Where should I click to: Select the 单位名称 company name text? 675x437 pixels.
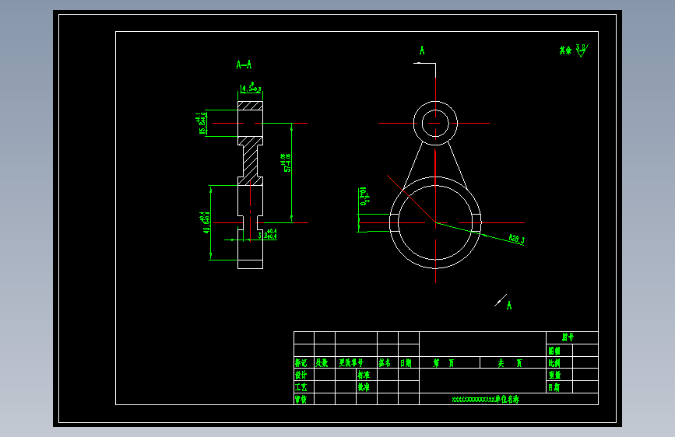507,399
